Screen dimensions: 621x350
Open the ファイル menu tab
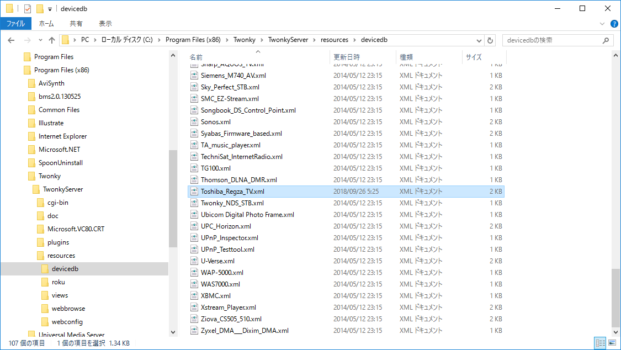[16, 24]
